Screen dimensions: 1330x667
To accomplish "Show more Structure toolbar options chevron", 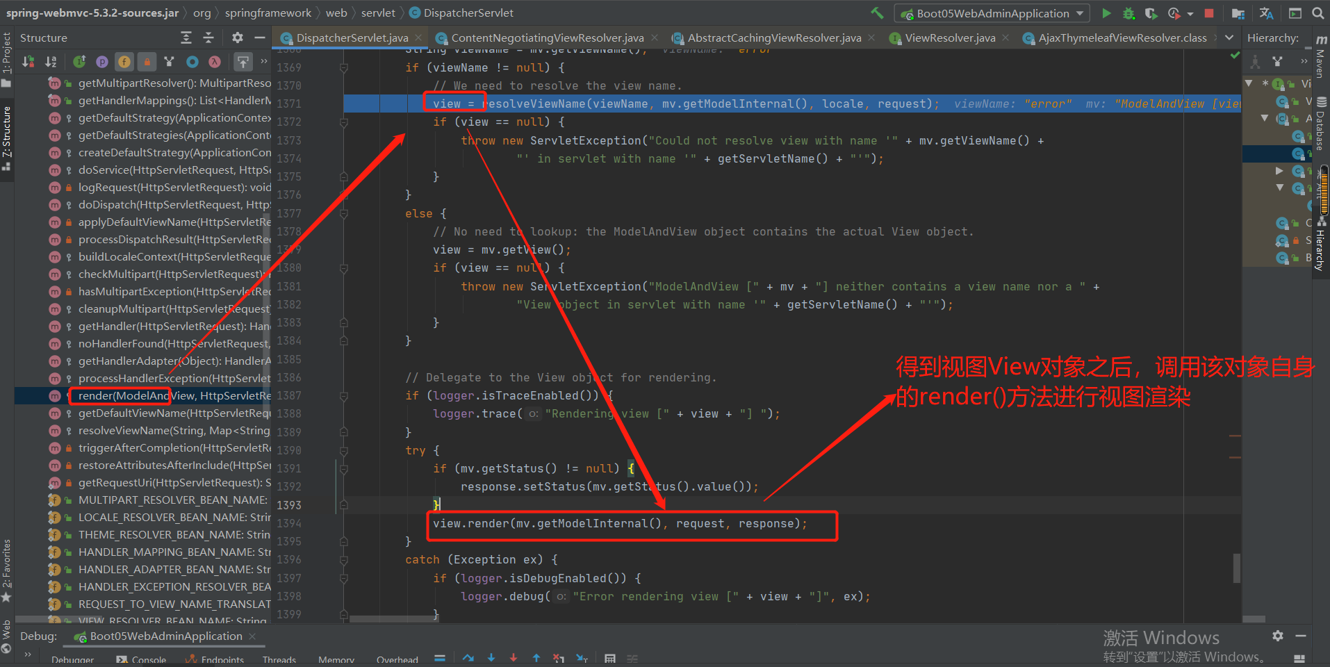I will (x=264, y=61).
